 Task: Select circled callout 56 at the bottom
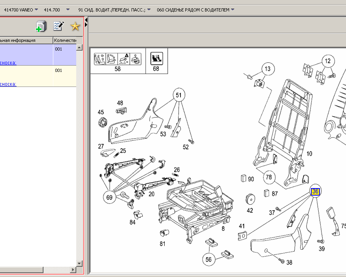pyautogui.click(x=209, y=259)
